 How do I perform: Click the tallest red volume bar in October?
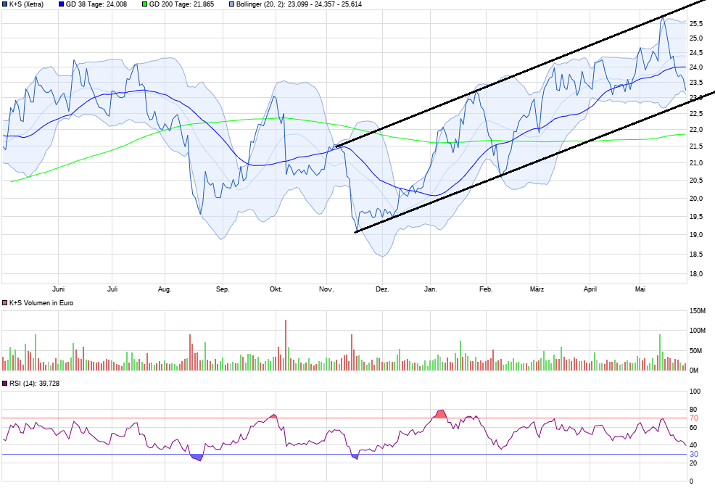click(x=286, y=345)
